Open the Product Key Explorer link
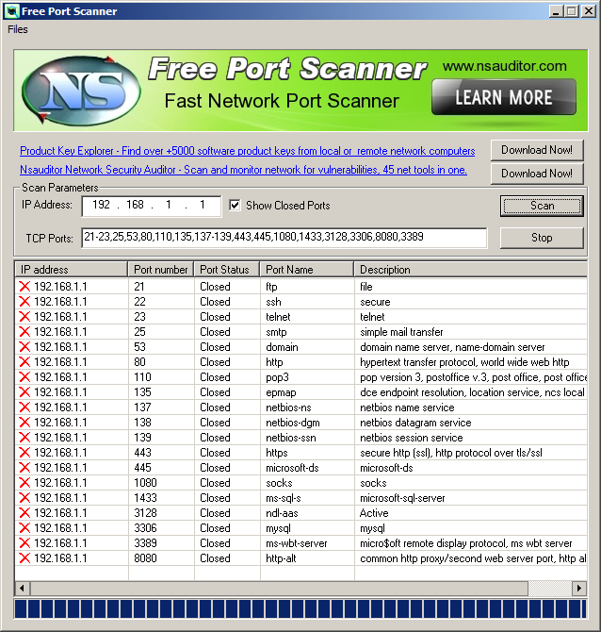 (247, 151)
